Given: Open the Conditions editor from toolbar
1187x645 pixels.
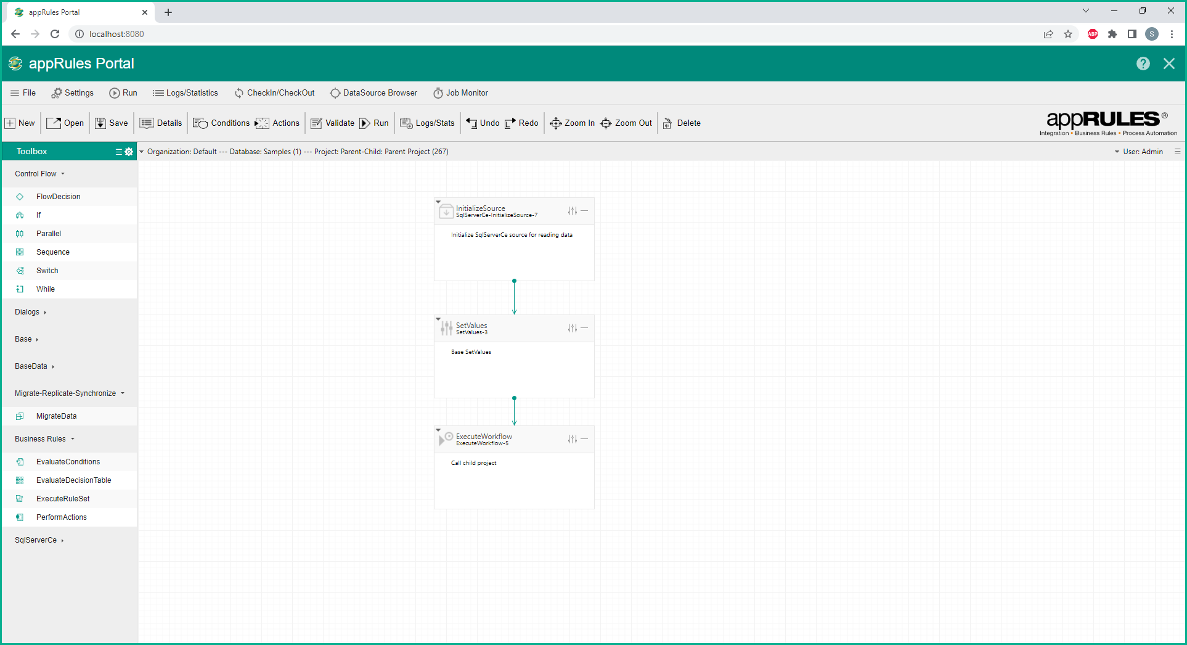Looking at the screenshot, I should point(200,123).
